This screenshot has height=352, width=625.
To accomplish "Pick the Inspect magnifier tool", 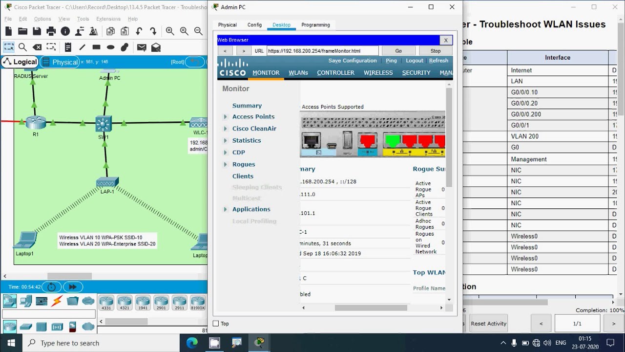I will pos(22,47).
